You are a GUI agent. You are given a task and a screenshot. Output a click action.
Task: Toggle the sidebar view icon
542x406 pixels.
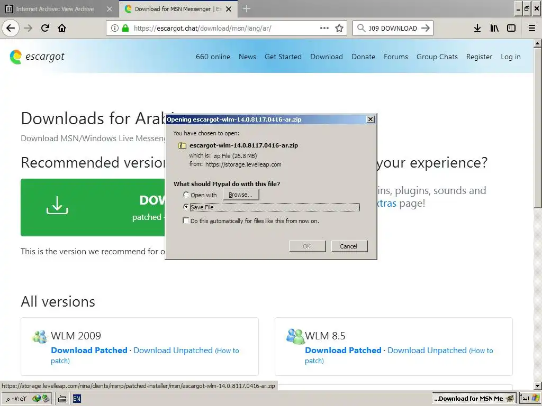tap(511, 28)
